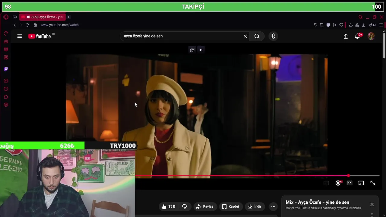
Task: Open the YouTube hamburger guide menu
Action: tap(20, 36)
